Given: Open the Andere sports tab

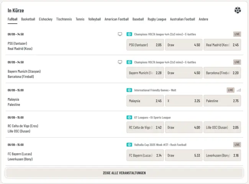Looking at the screenshot, I should (x=203, y=19).
